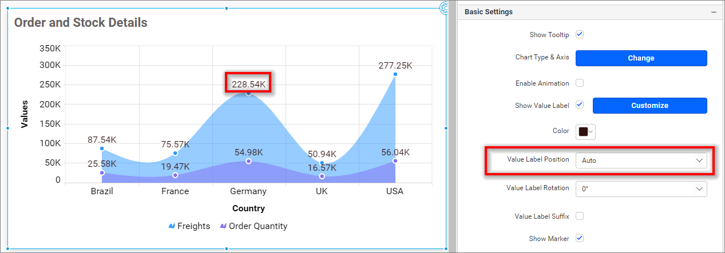This screenshot has height=253, width=725.
Task: Uncheck the Show Marker checkbox
Action: pos(580,238)
